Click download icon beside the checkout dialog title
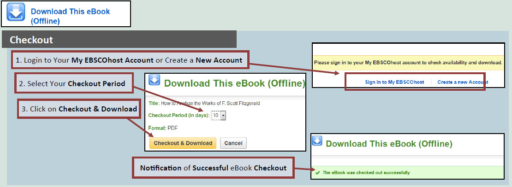The height and width of the screenshot is (187, 512). pos(154,80)
